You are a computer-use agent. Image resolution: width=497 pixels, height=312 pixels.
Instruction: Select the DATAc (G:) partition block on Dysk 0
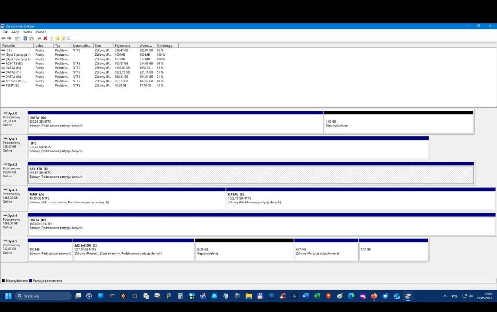[x=176, y=122]
